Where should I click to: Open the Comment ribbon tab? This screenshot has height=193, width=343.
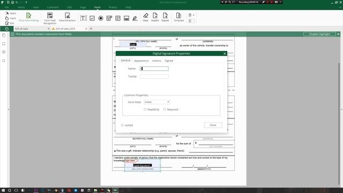click(53, 7)
